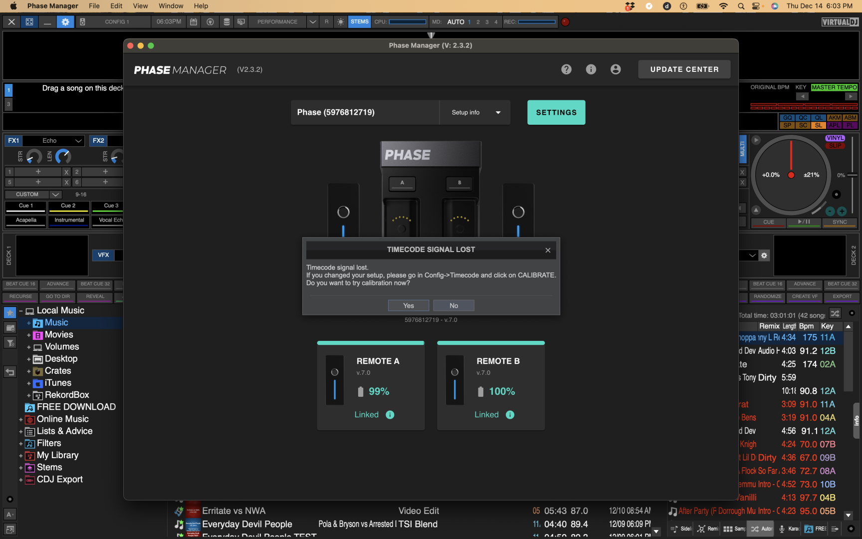Toggle FX2 effect slot on
The image size is (862, 539).
coord(98,141)
